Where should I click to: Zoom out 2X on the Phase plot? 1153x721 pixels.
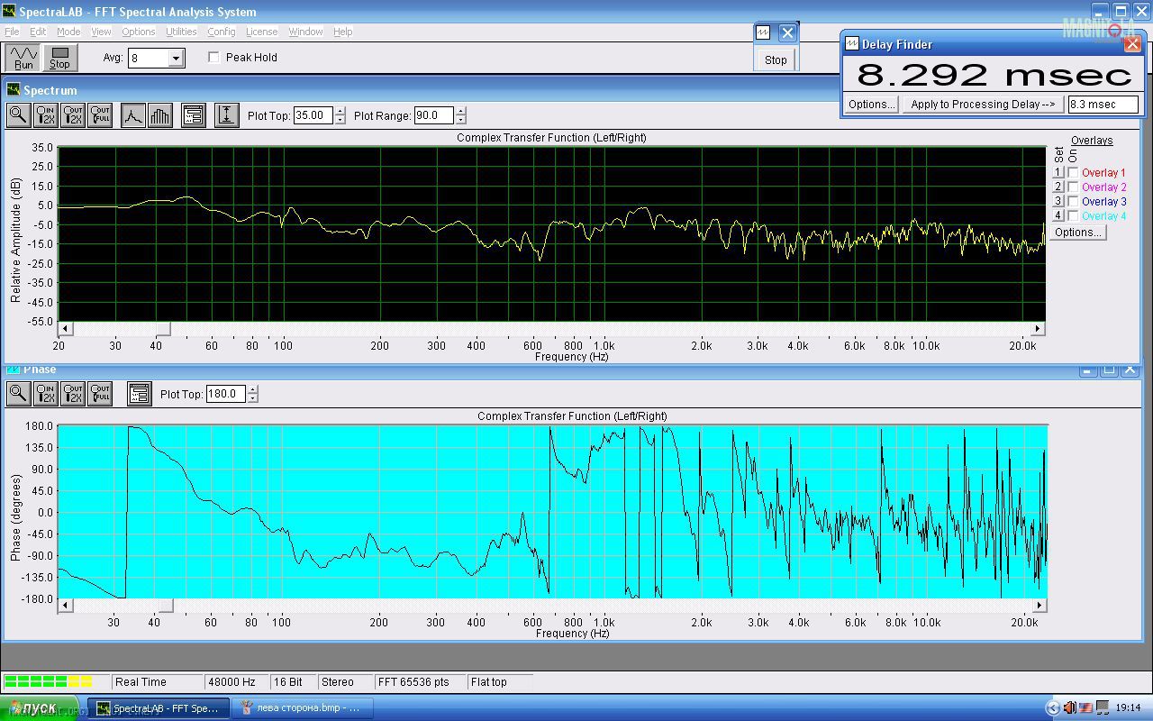[x=73, y=394]
